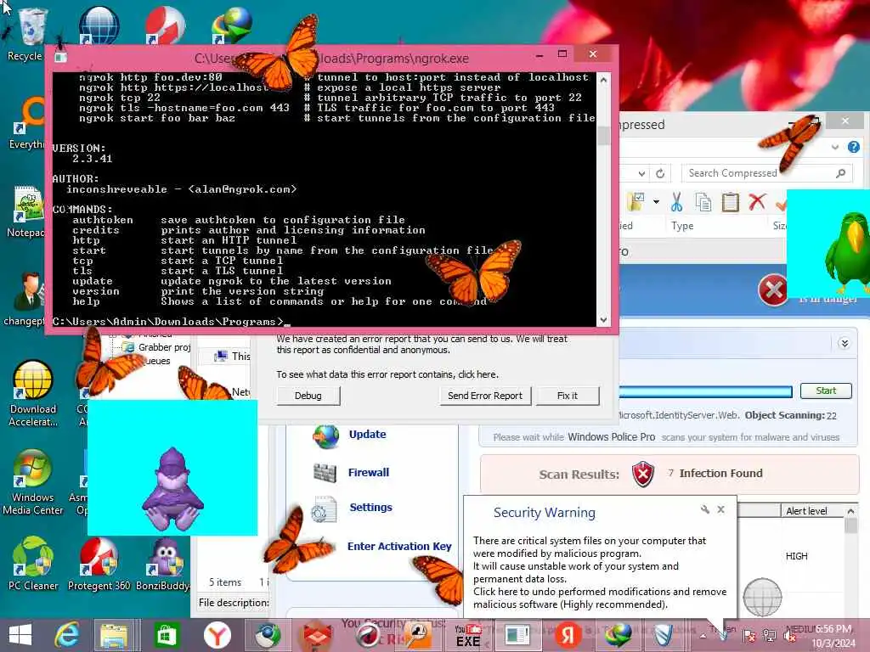The image size is (870, 652).
Task: Click the '5 items' status bar text
Action: point(225,582)
